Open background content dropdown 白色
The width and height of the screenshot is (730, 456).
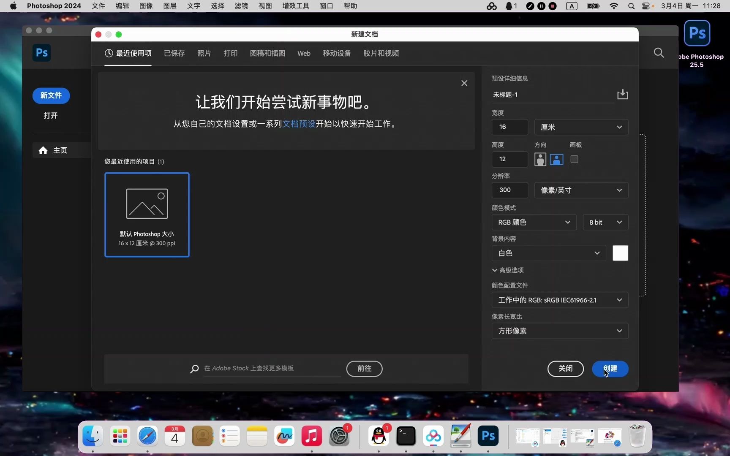pos(549,253)
